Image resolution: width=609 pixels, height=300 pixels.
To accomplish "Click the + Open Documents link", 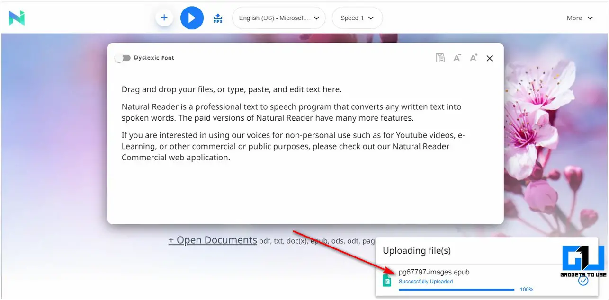I will (213, 240).
